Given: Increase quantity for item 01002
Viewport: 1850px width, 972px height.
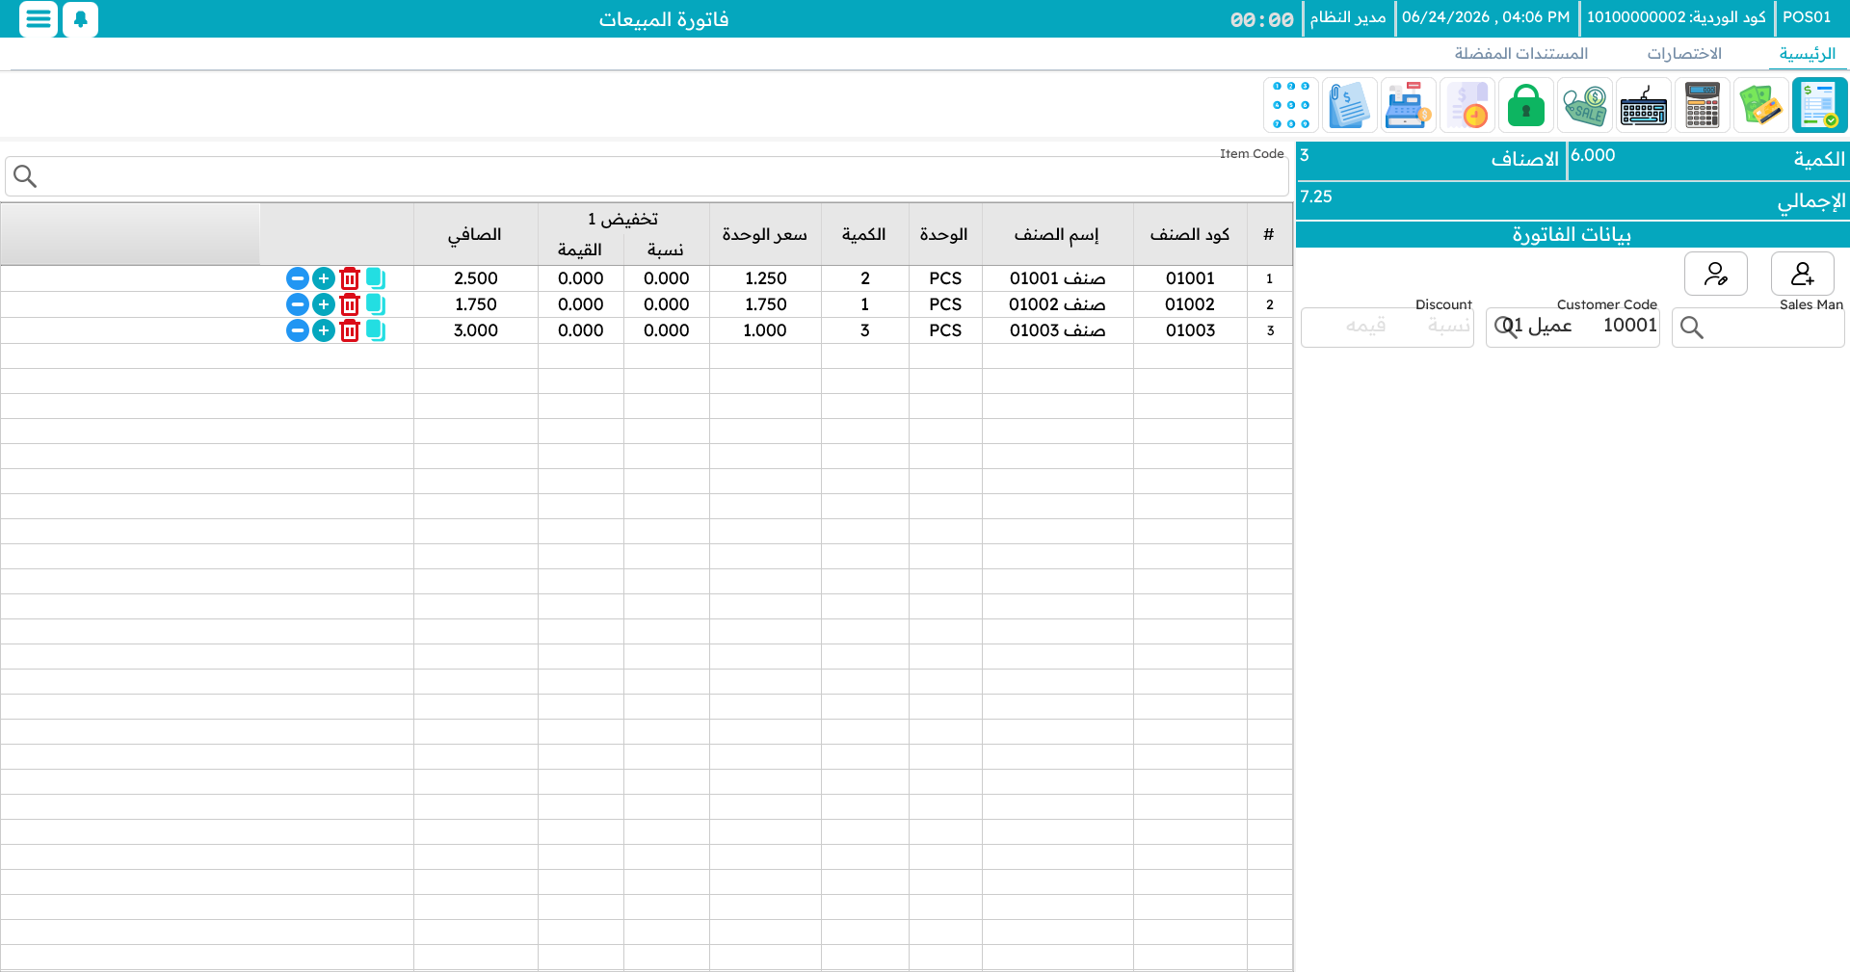Looking at the screenshot, I should point(324,304).
